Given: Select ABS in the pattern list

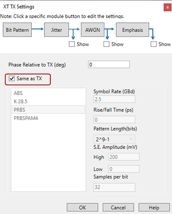Looking at the screenshot, I should (x=49, y=93).
